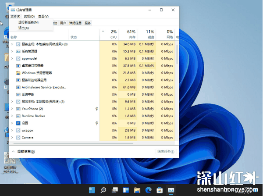The image size is (263, 196).
Task: Sort by the 磁盘 column header
Action: tap(146, 35)
